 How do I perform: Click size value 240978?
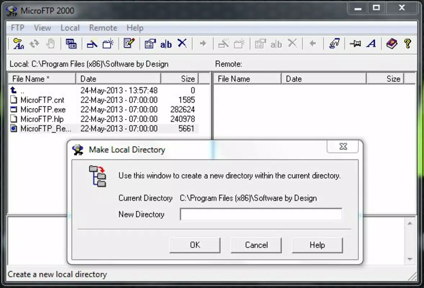pos(182,119)
